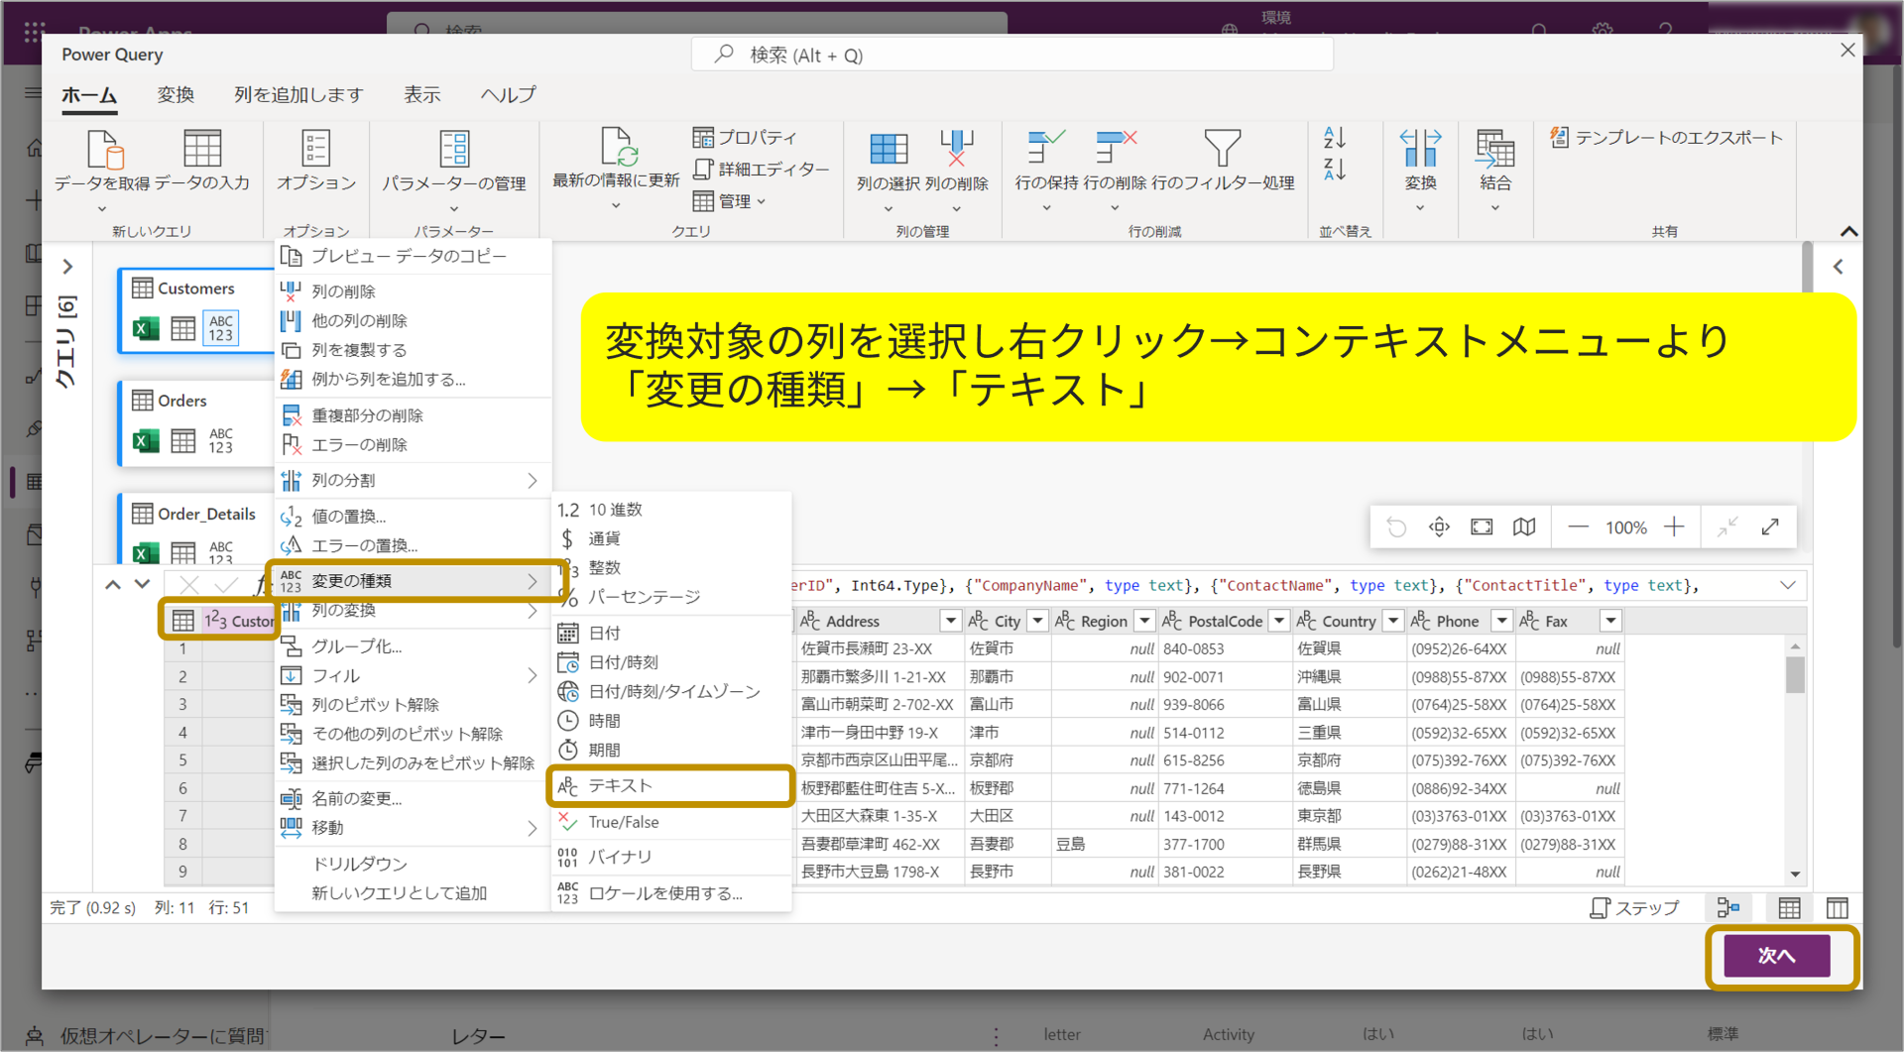Open the 列を追加します tab

(x=298, y=95)
